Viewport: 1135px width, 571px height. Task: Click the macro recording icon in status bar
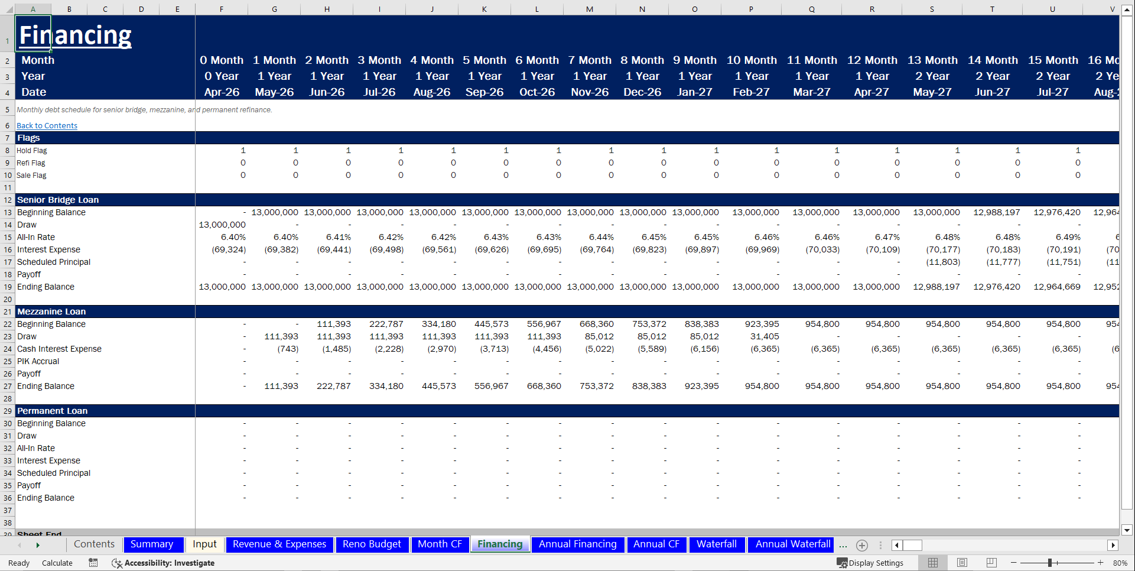pos(93,563)
